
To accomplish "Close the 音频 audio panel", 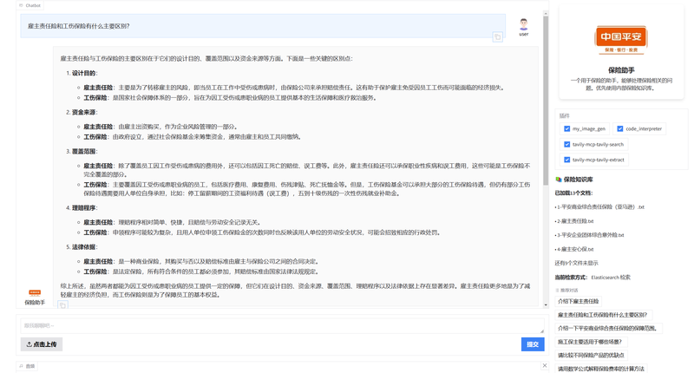I will tap(545, 365).
